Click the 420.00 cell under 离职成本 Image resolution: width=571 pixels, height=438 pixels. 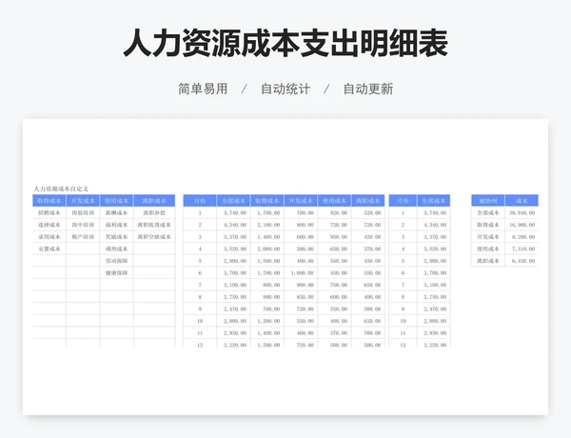click(368, 237)
